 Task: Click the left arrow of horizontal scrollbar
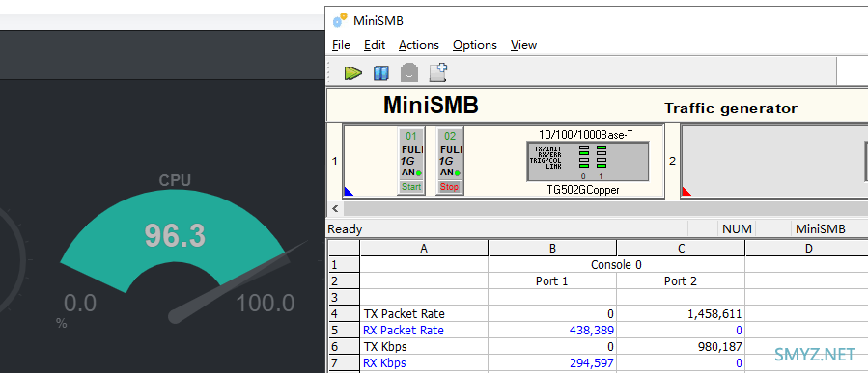coord(334,208)
